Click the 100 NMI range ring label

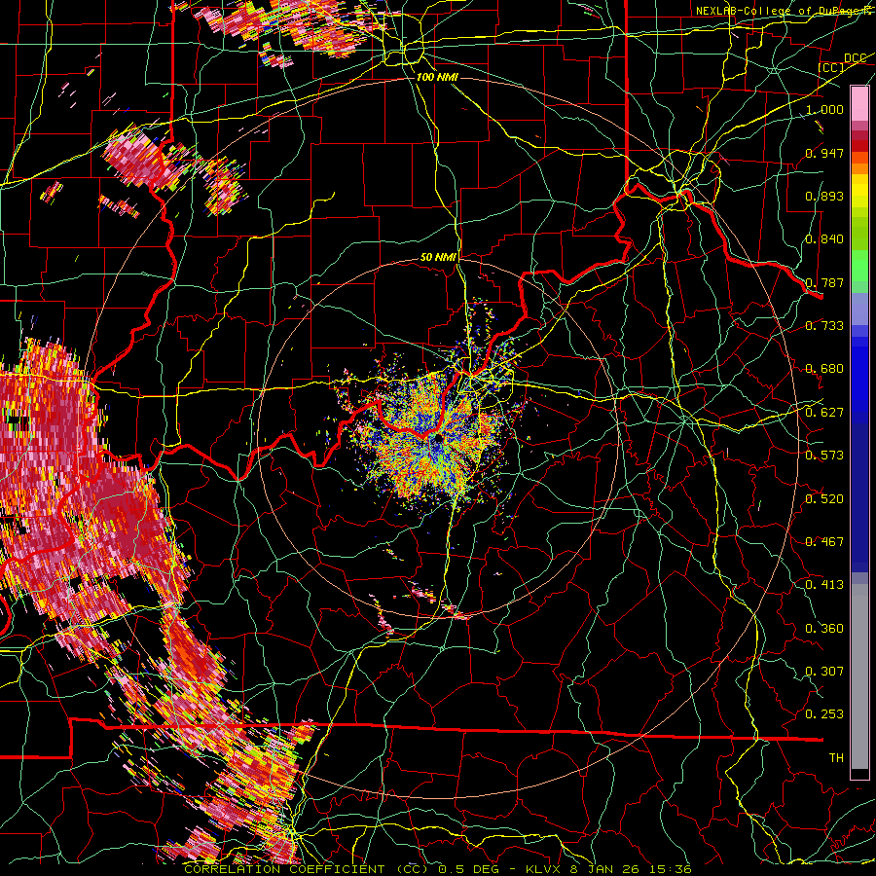coord(437,77)
